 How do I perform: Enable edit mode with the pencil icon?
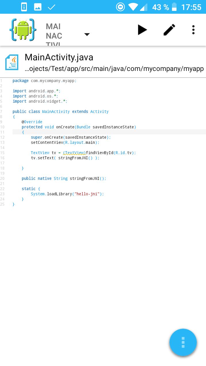pyautogui.click(x=169, y=30)
